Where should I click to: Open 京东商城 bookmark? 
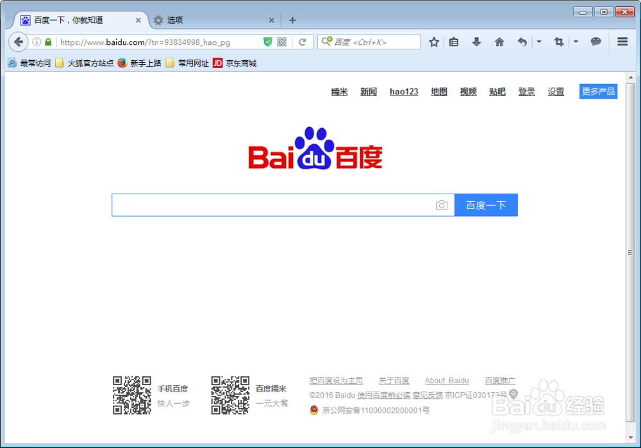pyautogui.click(x=235, y=63)
